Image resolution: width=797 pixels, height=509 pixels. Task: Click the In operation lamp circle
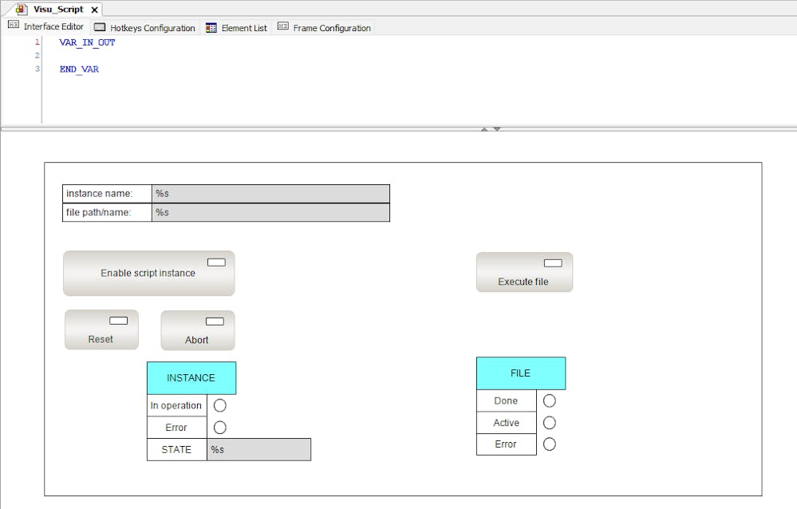(x=220, y=405)
